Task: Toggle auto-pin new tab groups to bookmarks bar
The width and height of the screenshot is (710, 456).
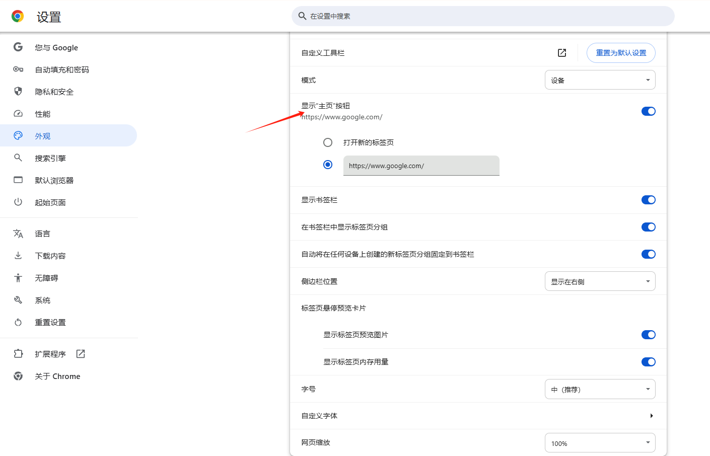Action: click(649, 254)
